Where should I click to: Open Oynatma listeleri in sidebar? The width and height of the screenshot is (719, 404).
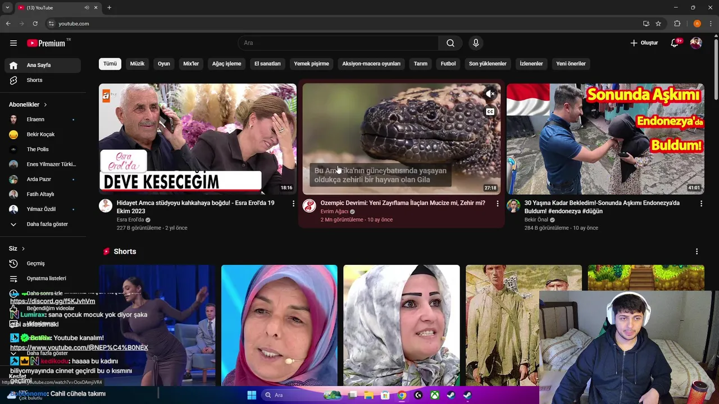pos(43,278)
